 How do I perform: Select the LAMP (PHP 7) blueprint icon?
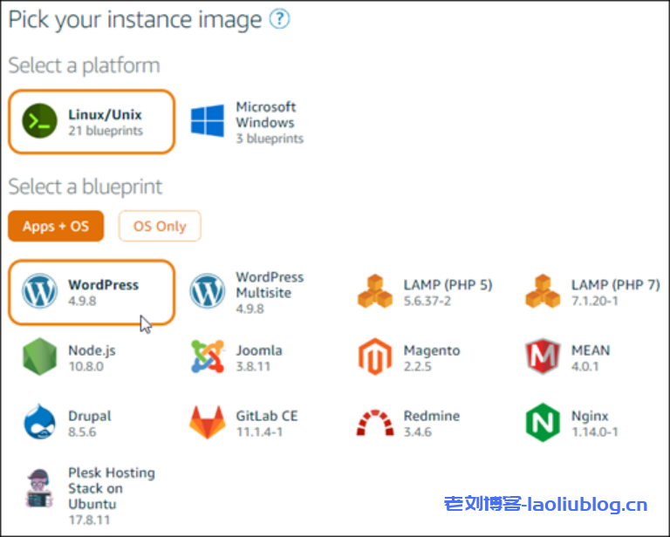pyautogui.click(x=542, y=292)
